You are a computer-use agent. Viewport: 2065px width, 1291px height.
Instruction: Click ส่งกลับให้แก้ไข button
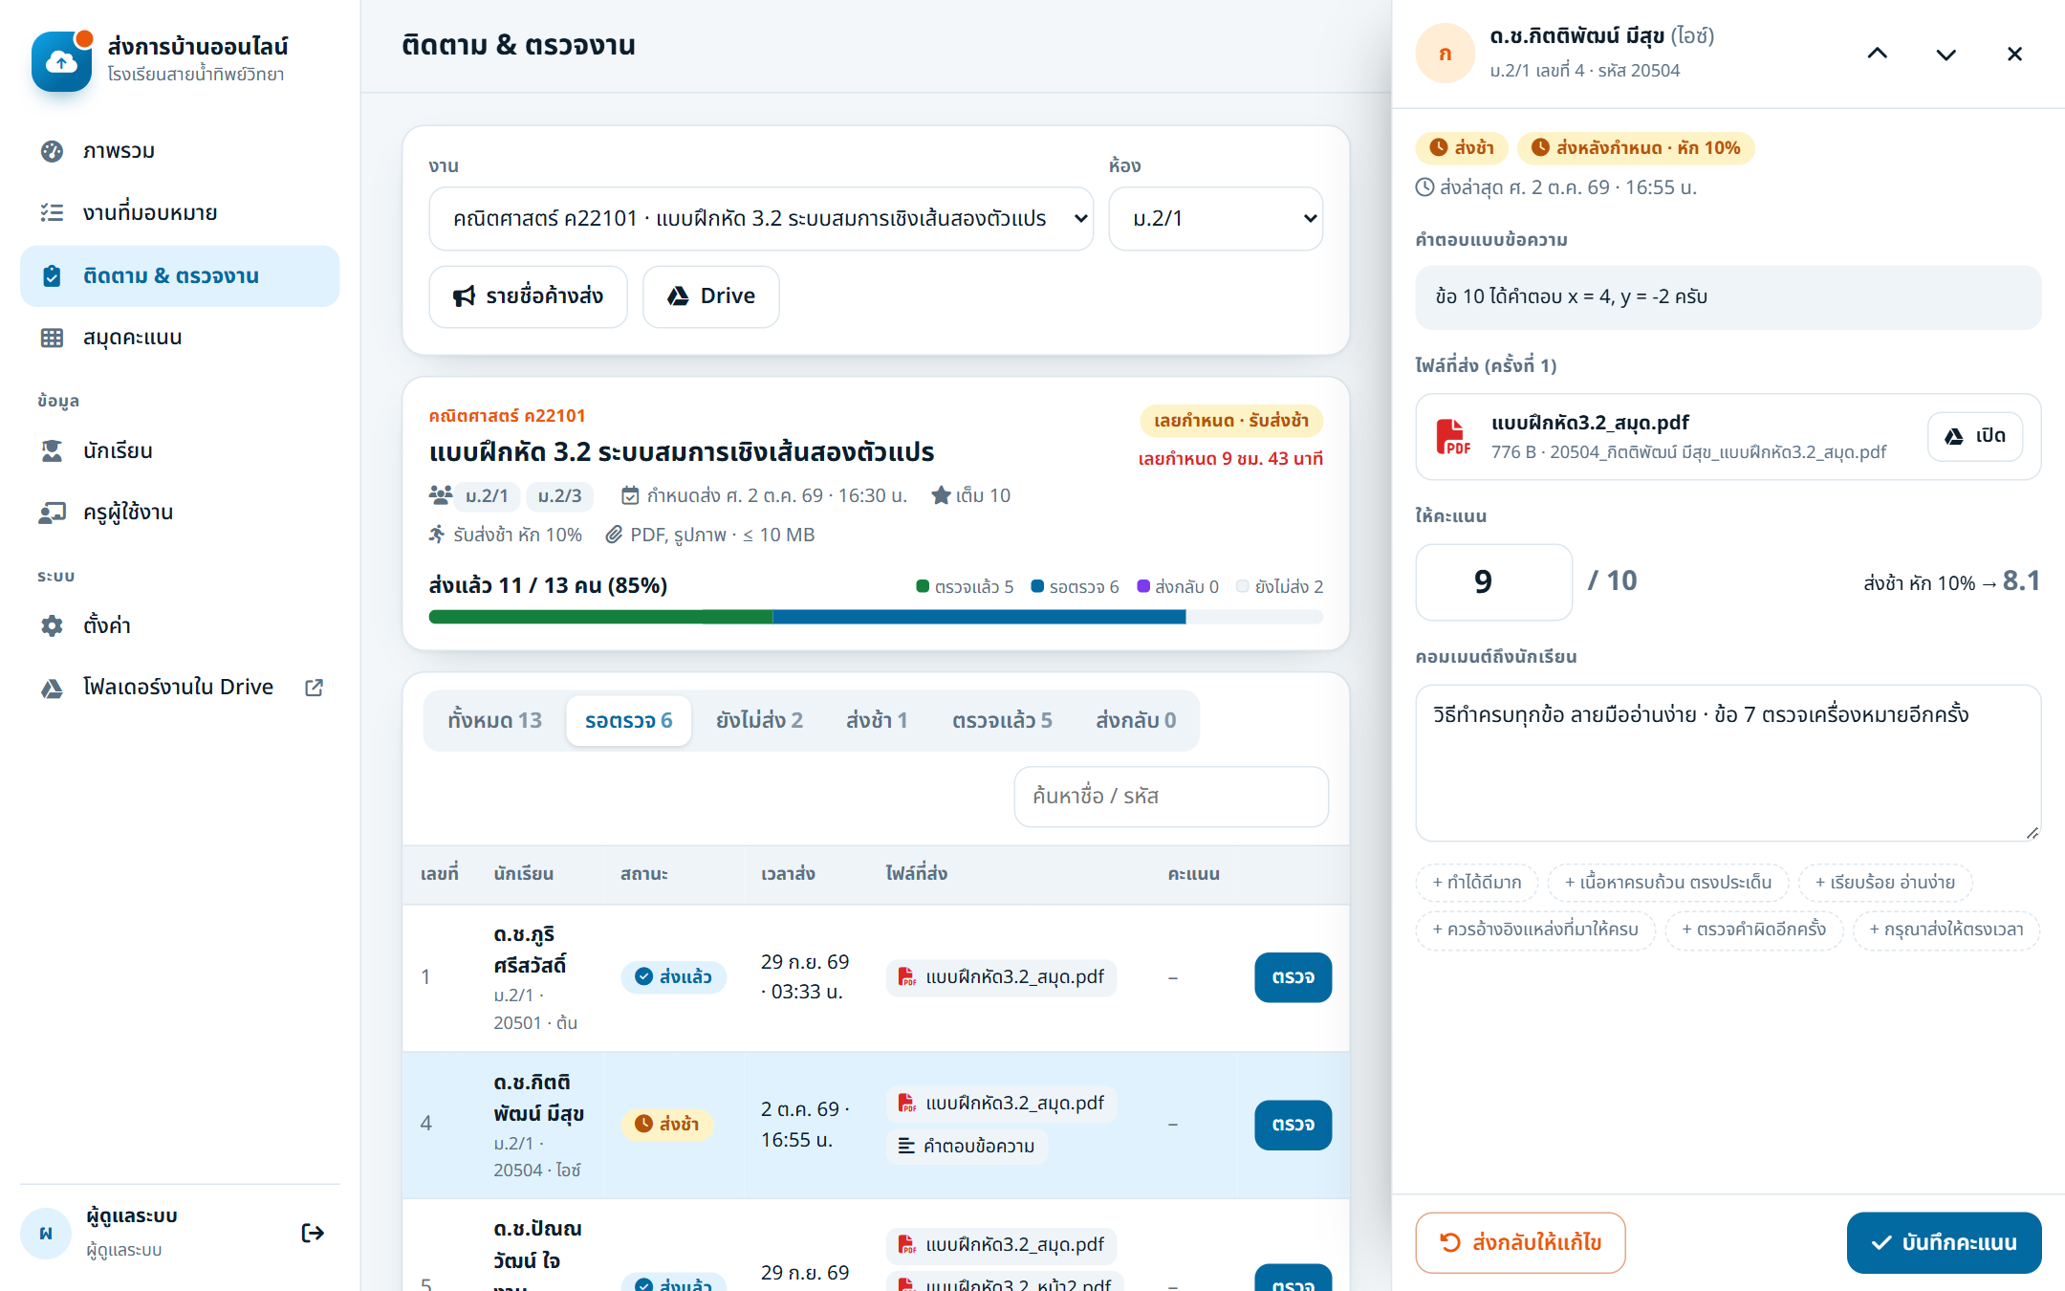pyautogui.click(x=1520, y=1243)
